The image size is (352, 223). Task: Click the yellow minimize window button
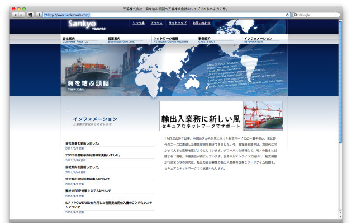(x=19, y=9)
